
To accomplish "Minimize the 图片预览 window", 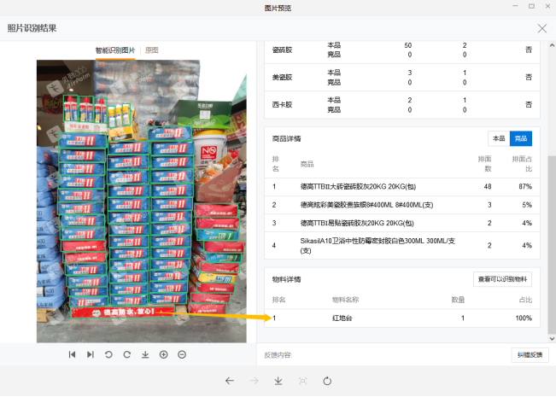I will pos(515,6).
